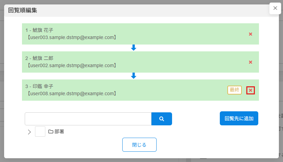The image size is (283, 162).
Task: Click the 回覧順編集 dialog title bar
Action: pos(141,10)
